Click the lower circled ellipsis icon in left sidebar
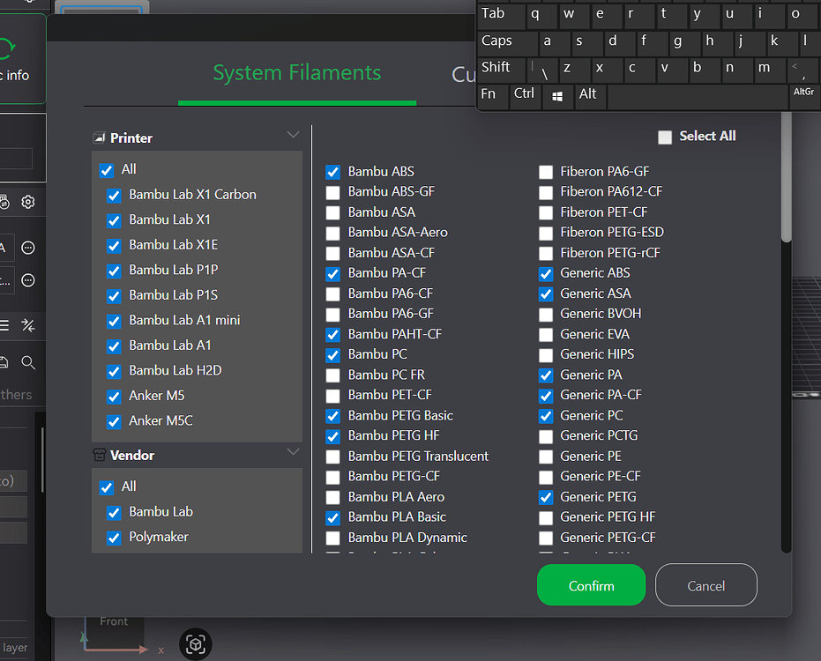The width and height of the screenshot is (821, 661). 27,280
